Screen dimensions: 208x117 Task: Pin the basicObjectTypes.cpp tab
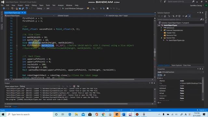(x=22, y=13)
